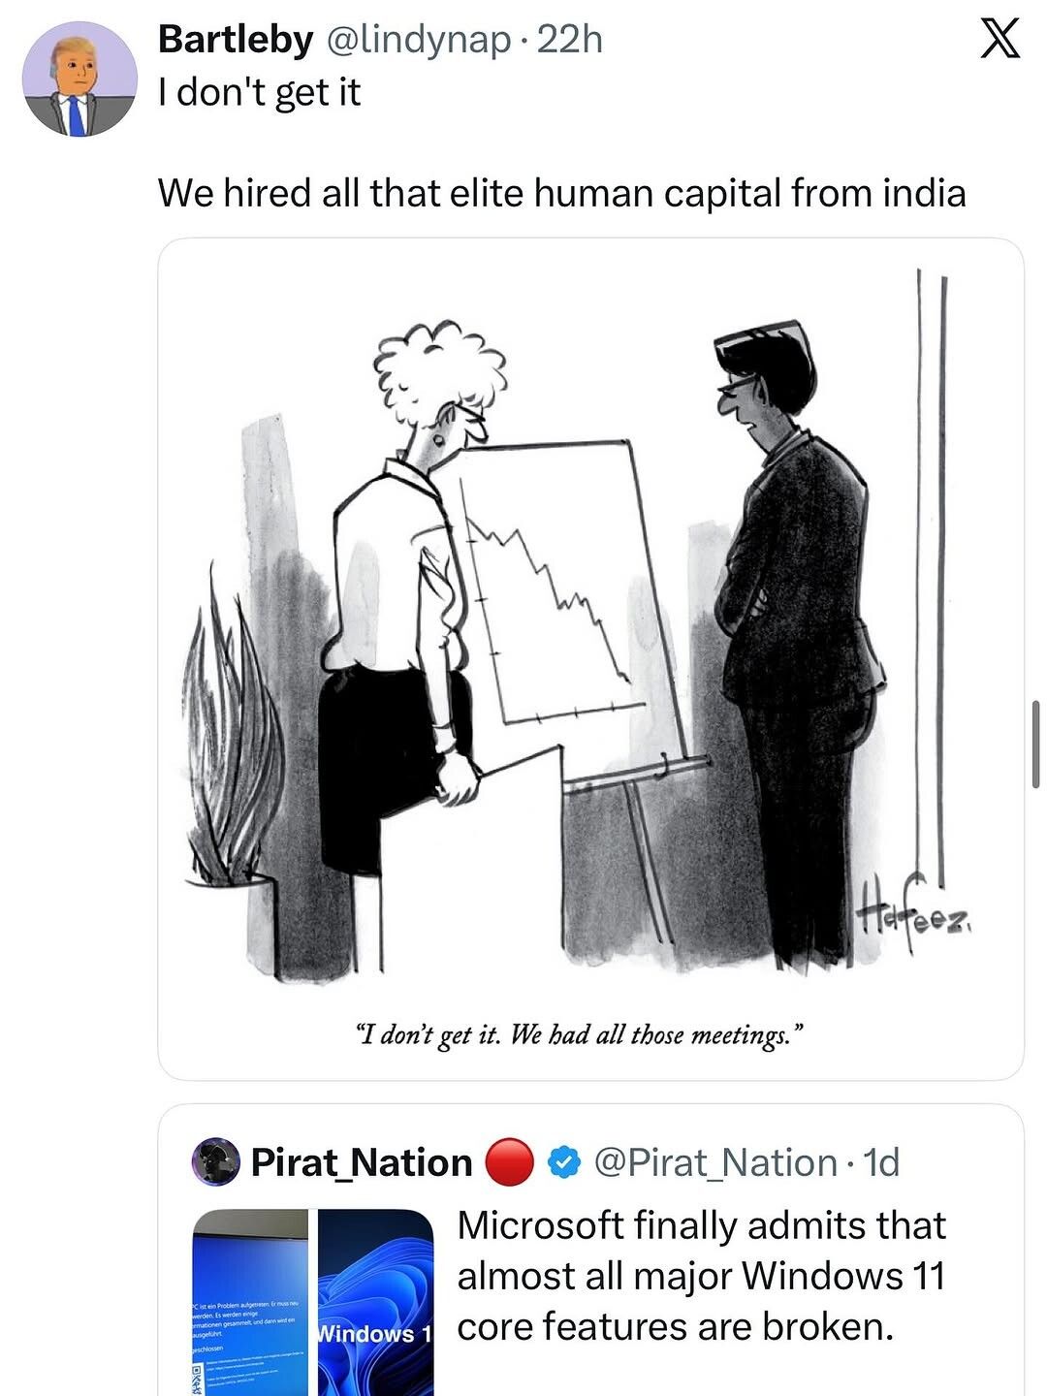Click Pirat_Nation's small profile avatar
Viewport: 1047px width, 1396px height.
pos(217,1161)
